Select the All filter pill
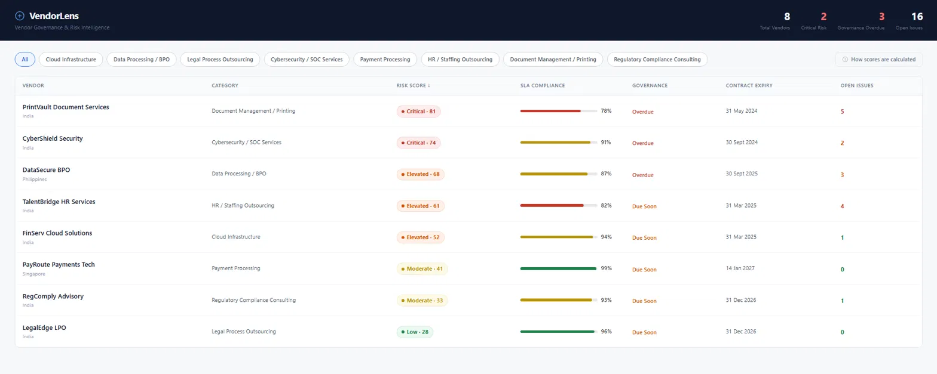The height and width of the screenshot is (374, 937). [x=25, y=60]
